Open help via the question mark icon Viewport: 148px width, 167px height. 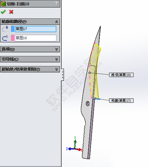click(56, 4)
